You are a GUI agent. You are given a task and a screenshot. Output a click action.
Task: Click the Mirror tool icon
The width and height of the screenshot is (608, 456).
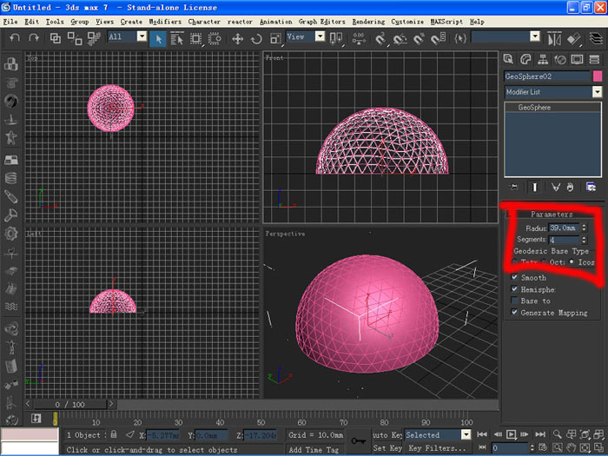pyautogui.click(x=554, y=39)
